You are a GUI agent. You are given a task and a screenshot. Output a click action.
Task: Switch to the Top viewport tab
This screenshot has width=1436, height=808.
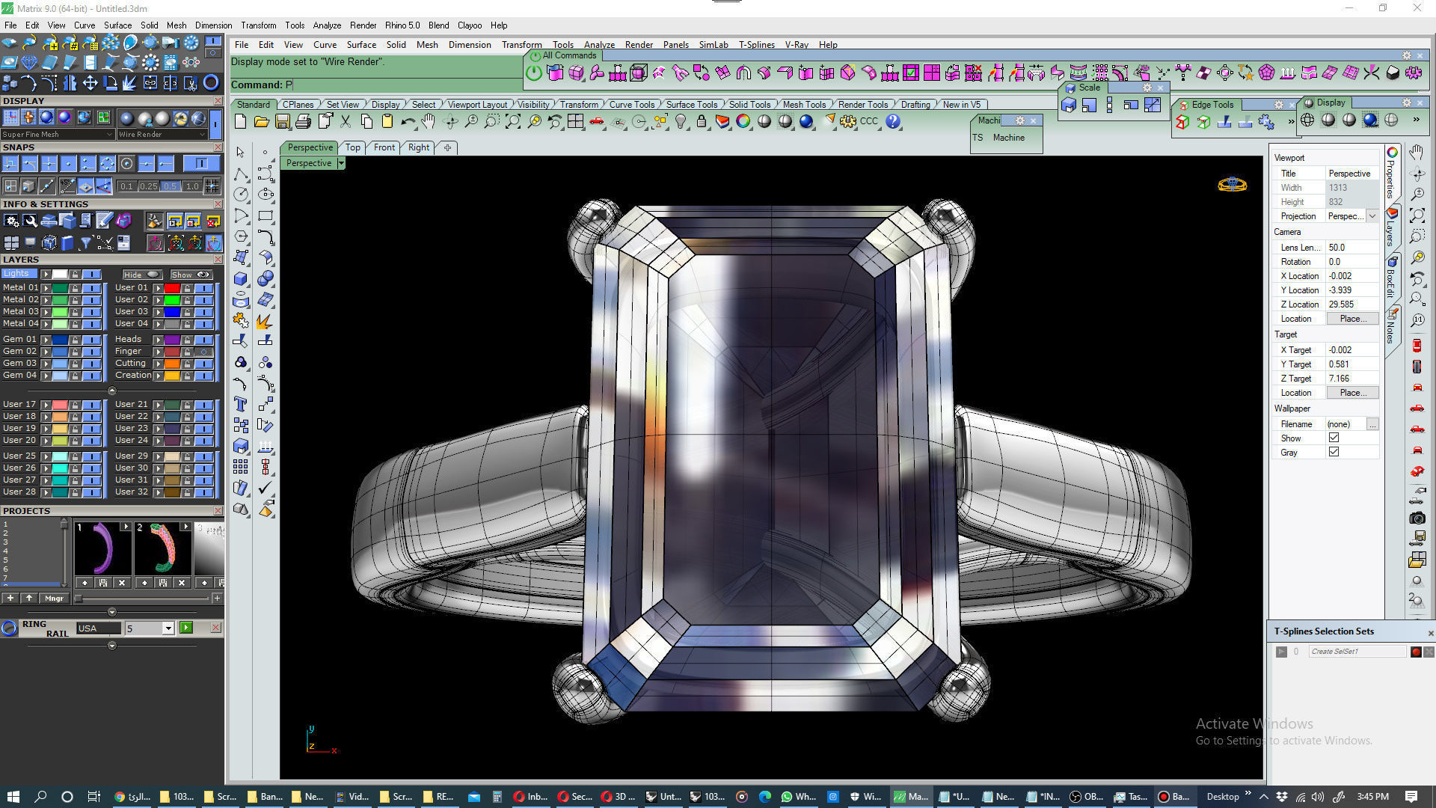(353, 147)
